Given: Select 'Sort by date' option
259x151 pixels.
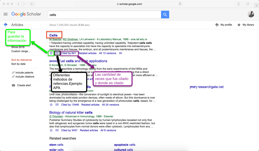Looking at the screenshot, I should pyautogui.click(x=18, y=64).
